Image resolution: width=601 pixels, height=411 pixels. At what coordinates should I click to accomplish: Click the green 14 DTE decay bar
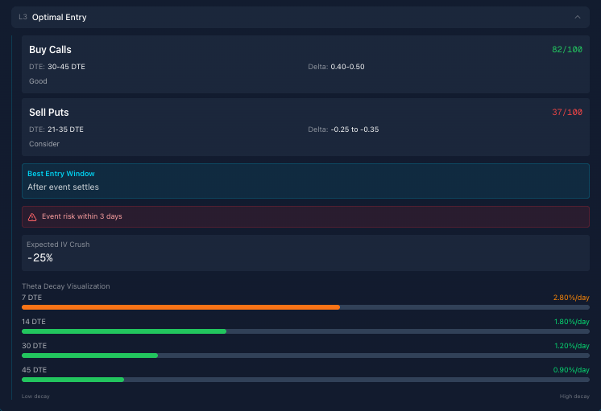(124, 331)
